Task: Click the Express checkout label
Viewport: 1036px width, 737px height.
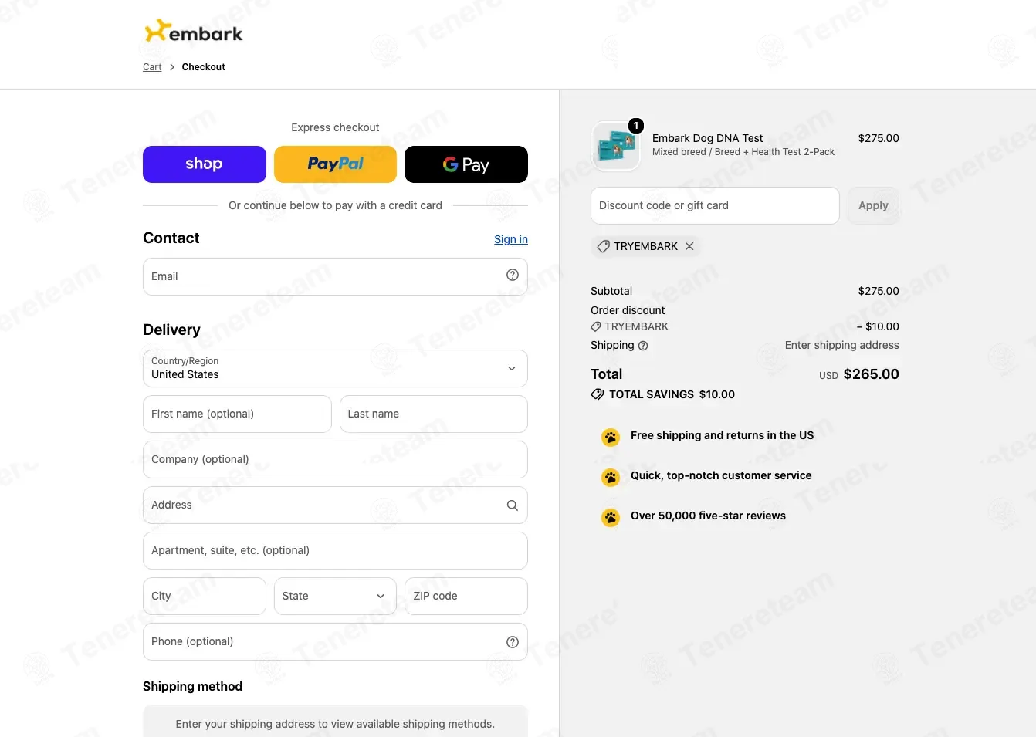Action: point(335,127)
